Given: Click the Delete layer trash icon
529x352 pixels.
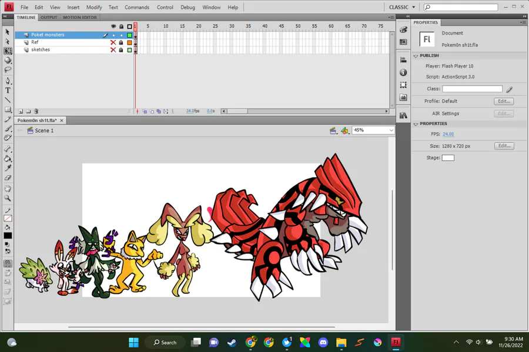Looking at the screenshot, I should point(36,111).
